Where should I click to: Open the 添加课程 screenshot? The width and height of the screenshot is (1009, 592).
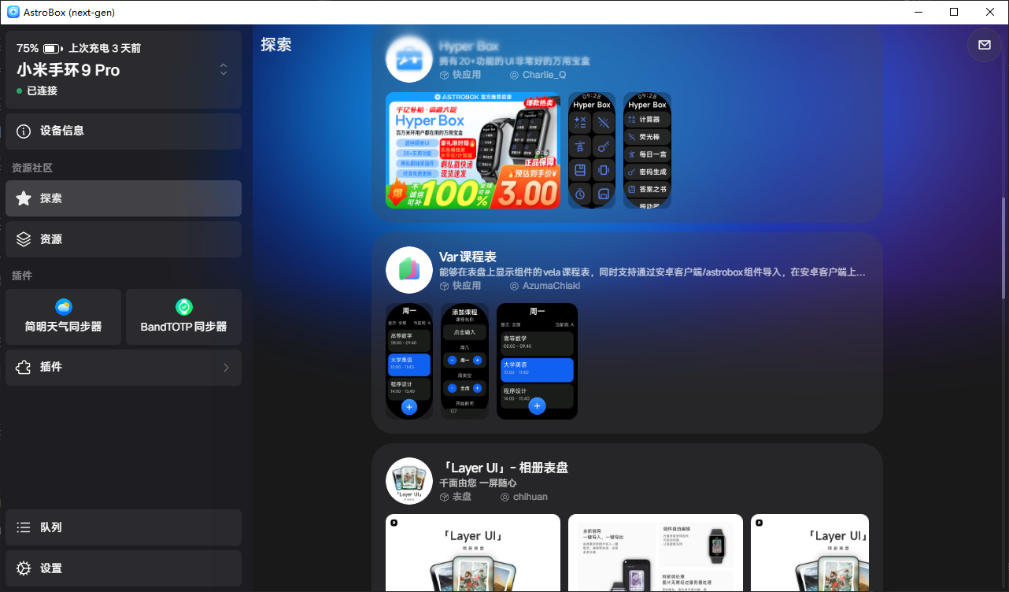(x=464, y=361)
